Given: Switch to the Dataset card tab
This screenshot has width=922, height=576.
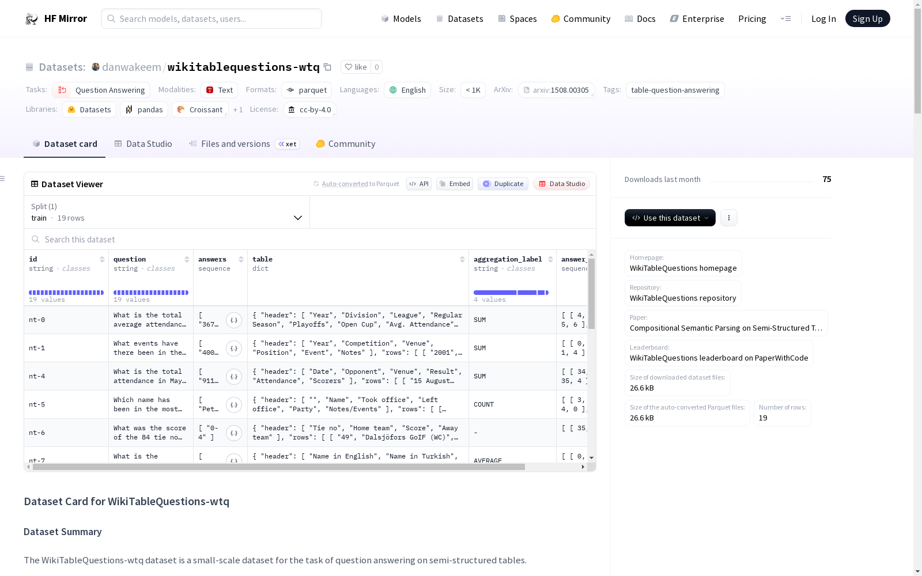Looking at the screenshot, I should pyautogui.click(x=65, y=144).
